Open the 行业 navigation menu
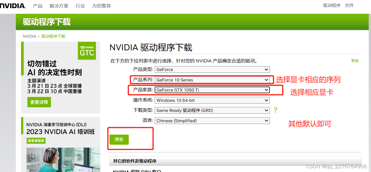The image size is (371, 172). click(x=80, y=6)
